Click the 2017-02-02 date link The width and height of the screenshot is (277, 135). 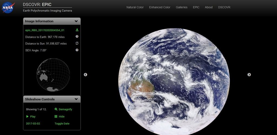pyautogui.click(x=33, y=123)
